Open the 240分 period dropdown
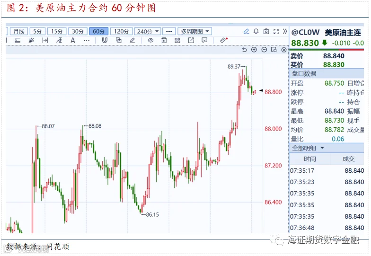The image size is (371, 256). [148, 31]
